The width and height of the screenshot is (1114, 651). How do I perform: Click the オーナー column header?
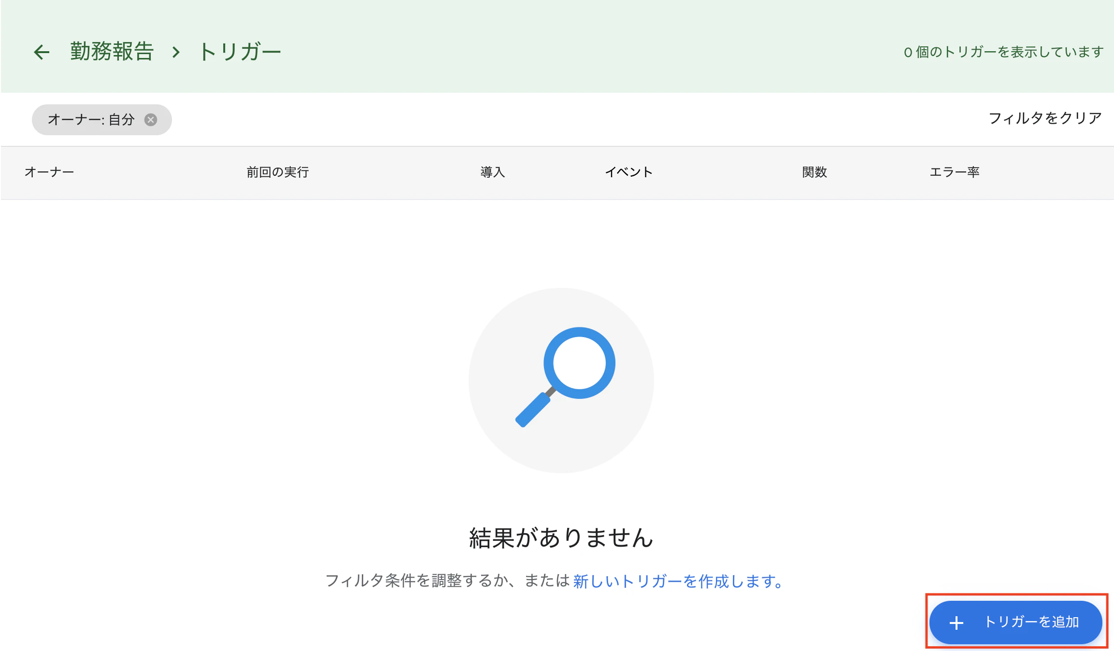[x=49, y=172]
